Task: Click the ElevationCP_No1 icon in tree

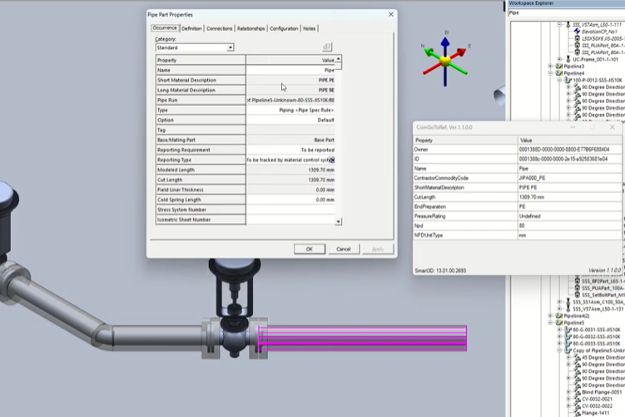Action: [576, 31]
